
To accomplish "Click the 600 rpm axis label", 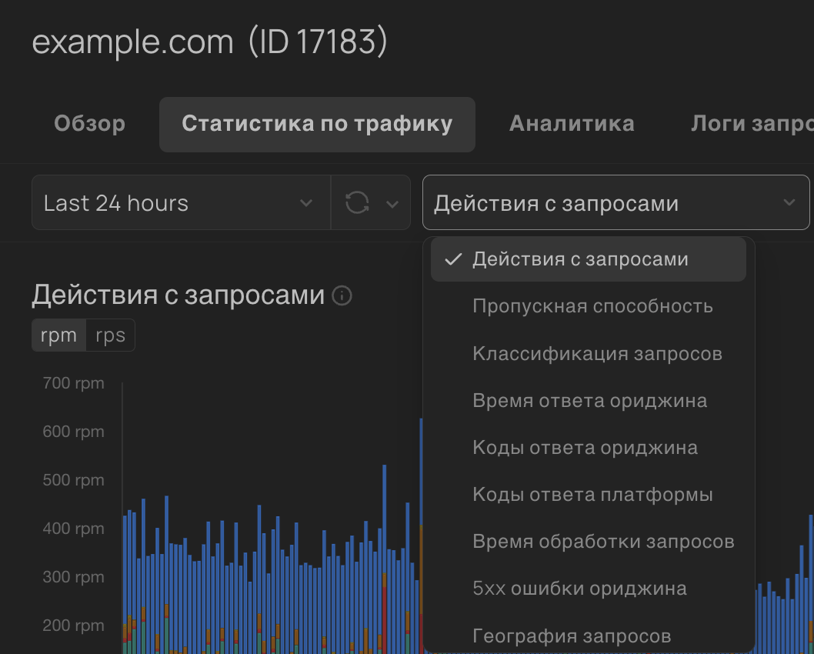I will 73,432.
